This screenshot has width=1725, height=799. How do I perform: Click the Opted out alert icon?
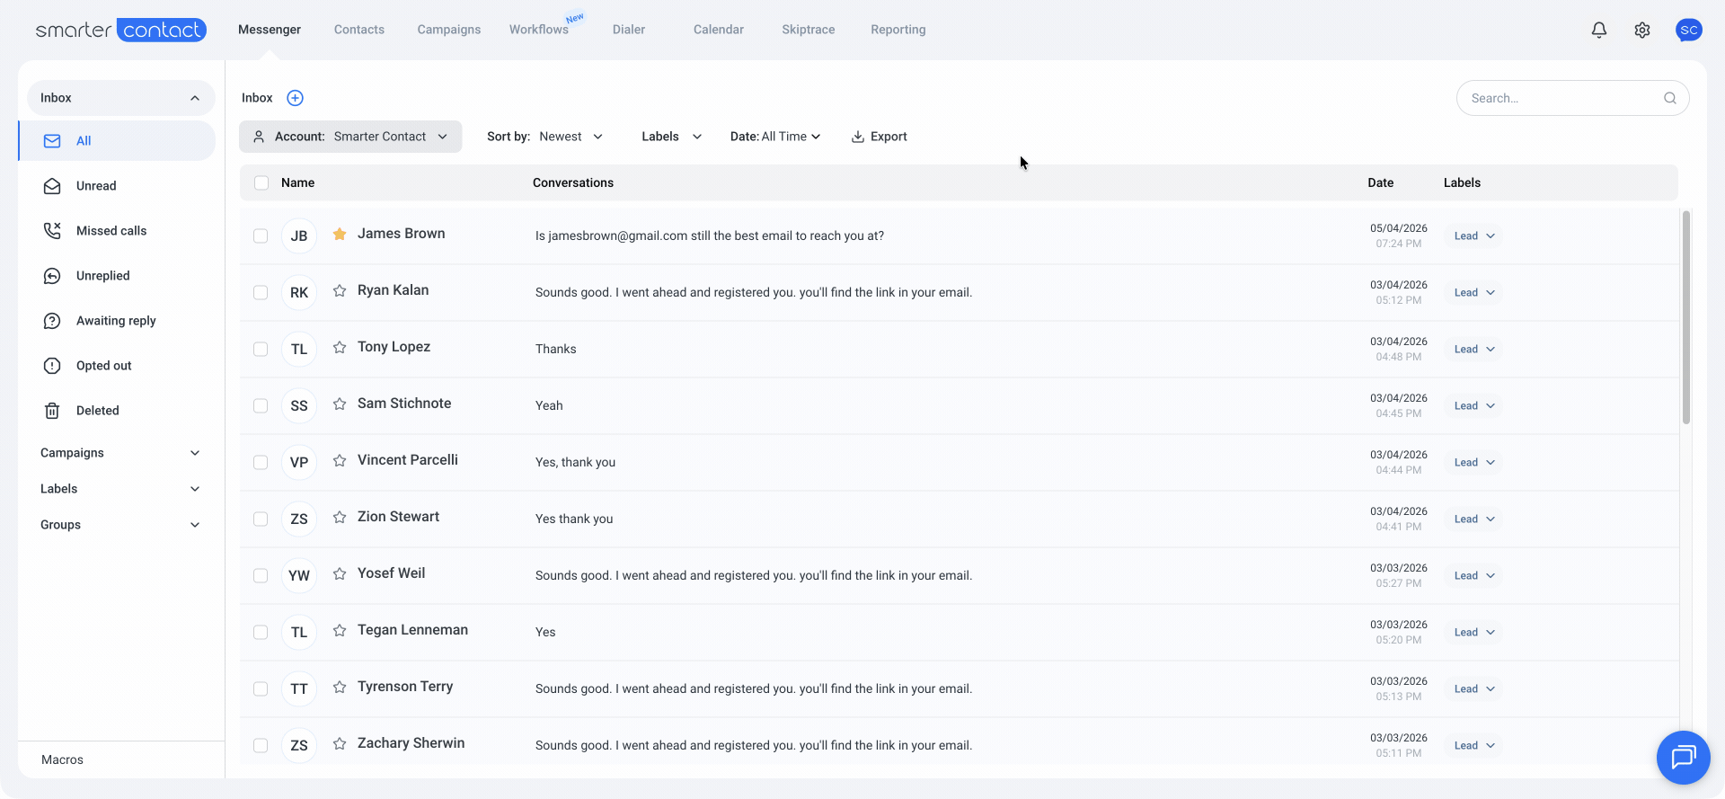pyautogui.click(x=52, y=366)
